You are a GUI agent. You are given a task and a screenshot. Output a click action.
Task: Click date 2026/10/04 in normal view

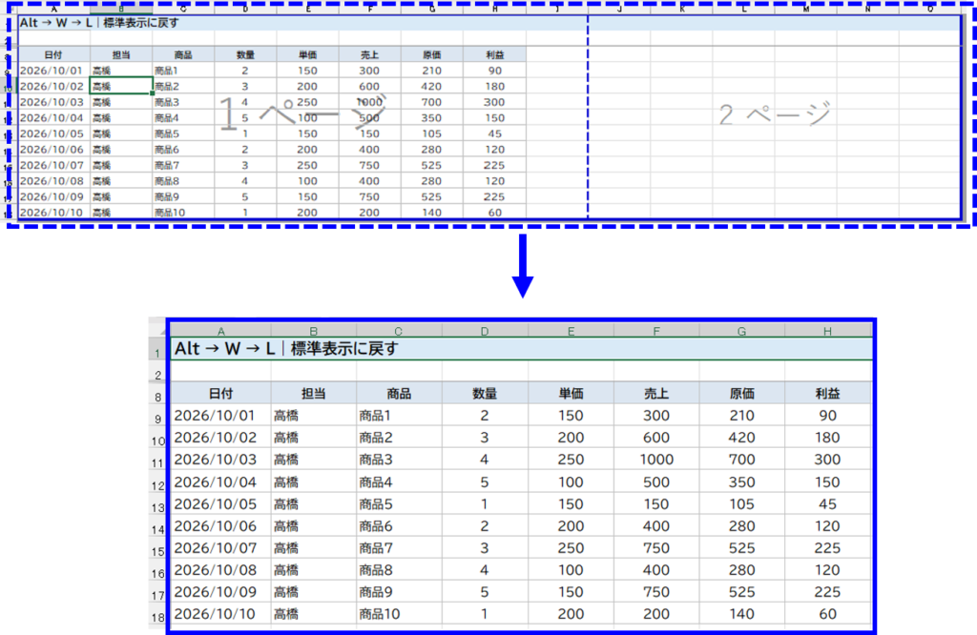coord(220,481)
